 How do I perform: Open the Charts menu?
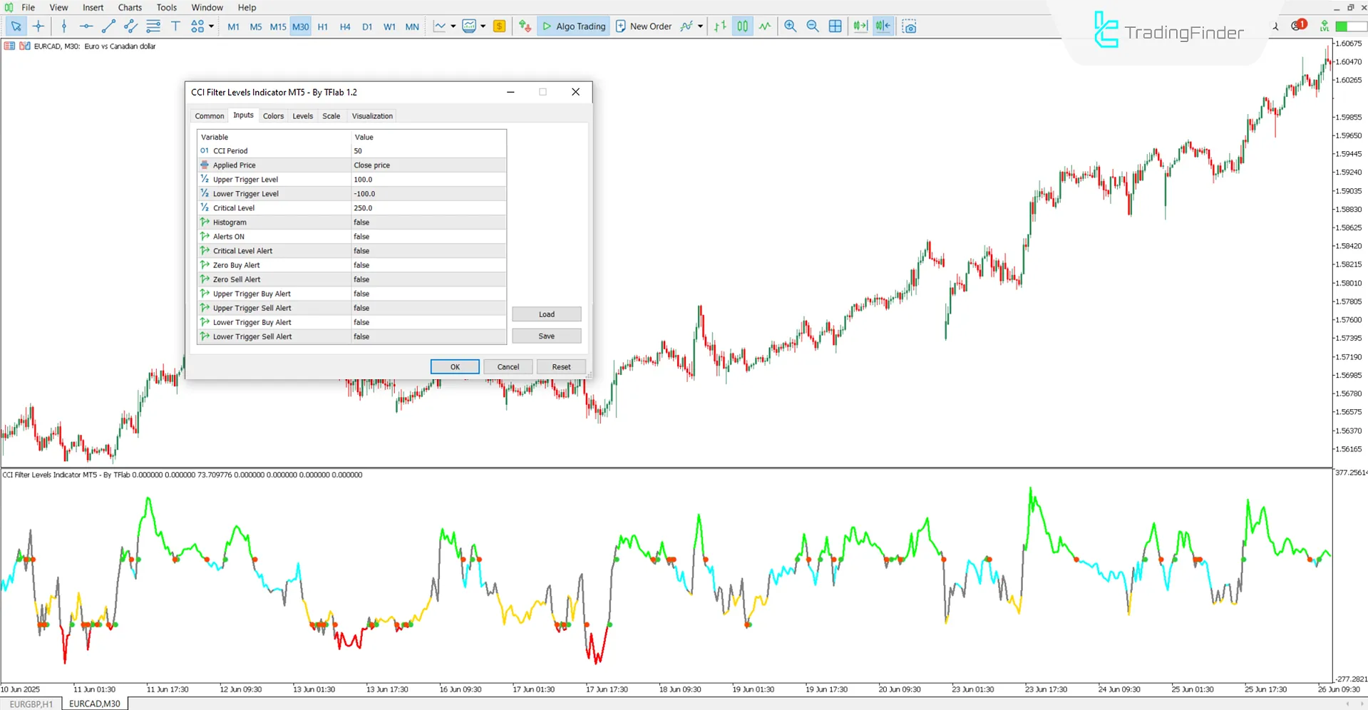click(x=129, y=7)
